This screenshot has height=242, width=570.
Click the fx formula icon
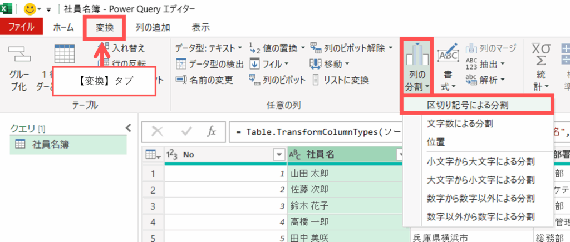[212, 132]
